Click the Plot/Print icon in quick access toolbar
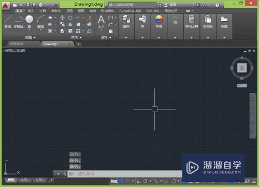 (40, 5)
